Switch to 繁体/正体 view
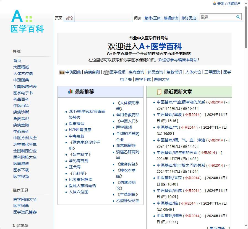 (x=152, y=17)
